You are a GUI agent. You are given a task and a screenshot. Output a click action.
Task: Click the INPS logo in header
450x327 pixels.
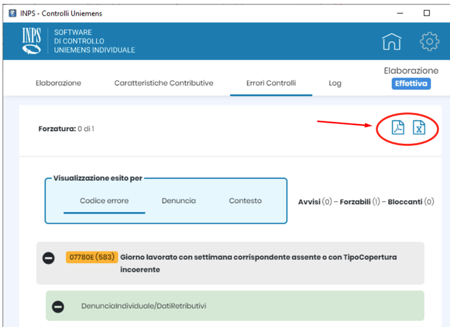point(31,41)
